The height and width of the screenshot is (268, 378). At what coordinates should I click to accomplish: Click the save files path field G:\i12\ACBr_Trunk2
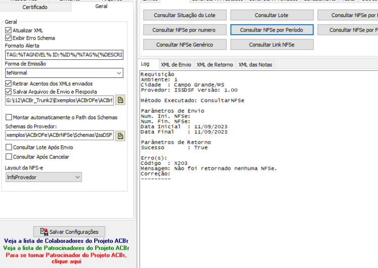tap(59, 101)
